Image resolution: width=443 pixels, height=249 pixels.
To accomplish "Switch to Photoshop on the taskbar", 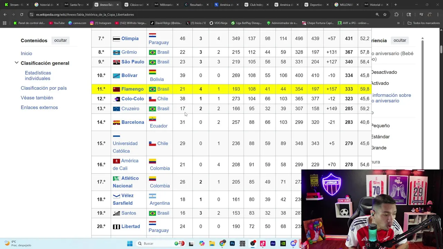I will [232, 243].
